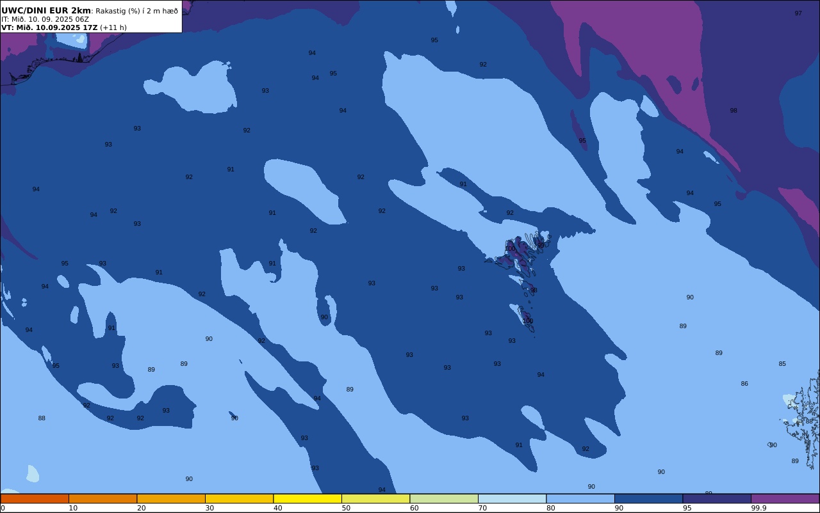Click the 0–10 dark orange legend swatch
The height and width of the screenshot is (513, 820).
tap(35, 498)
